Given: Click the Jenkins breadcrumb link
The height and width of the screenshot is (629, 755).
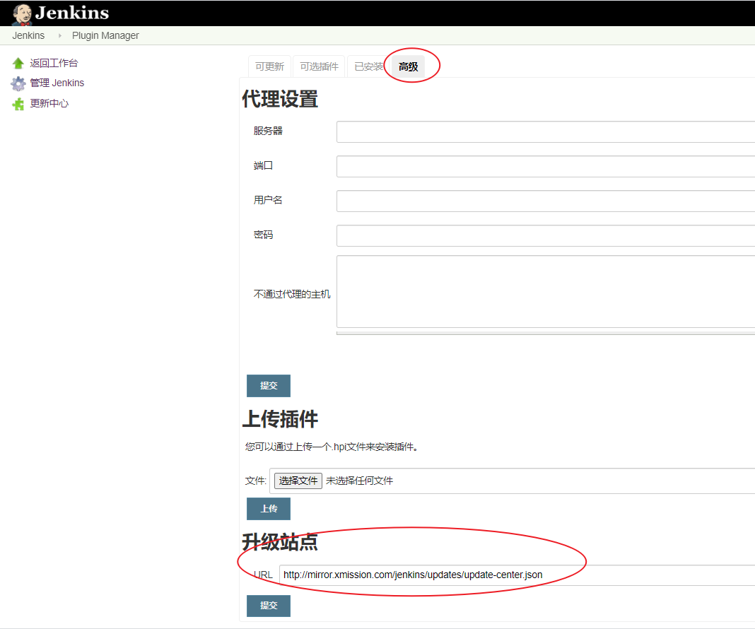Looking at the screenshot, I should [28, 35].
